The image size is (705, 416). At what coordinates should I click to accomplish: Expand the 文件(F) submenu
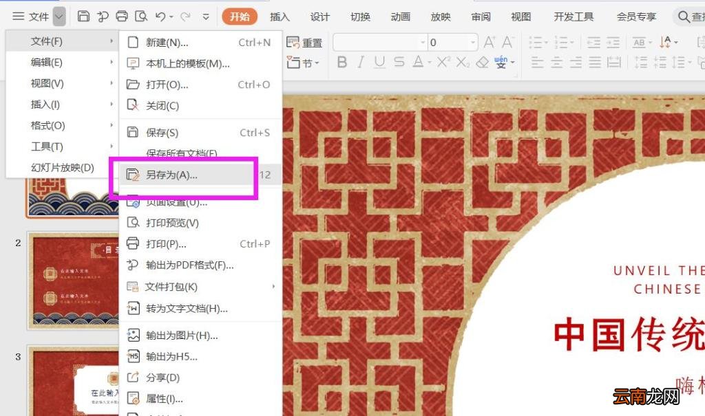pyautogui.click(x=62, y=41)
